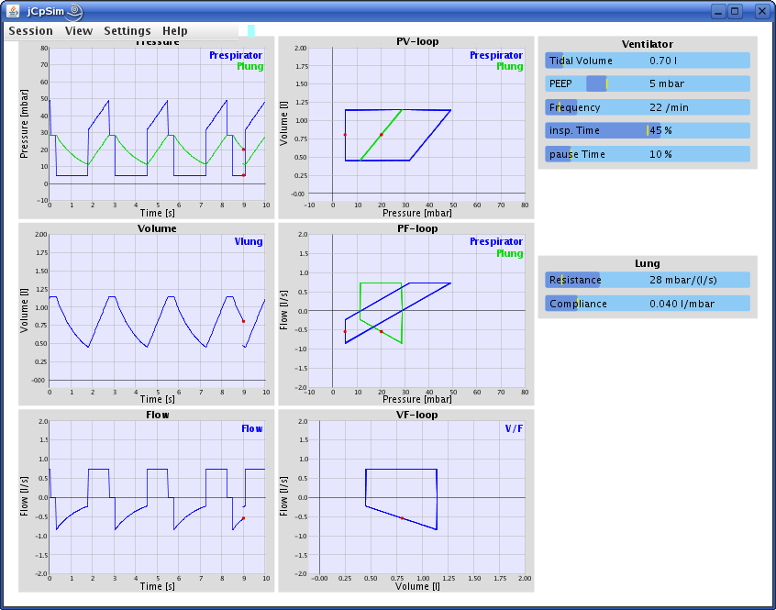Click the Pressure over time chart
Screen dimensions: 776x610
[x=157, y=120]
